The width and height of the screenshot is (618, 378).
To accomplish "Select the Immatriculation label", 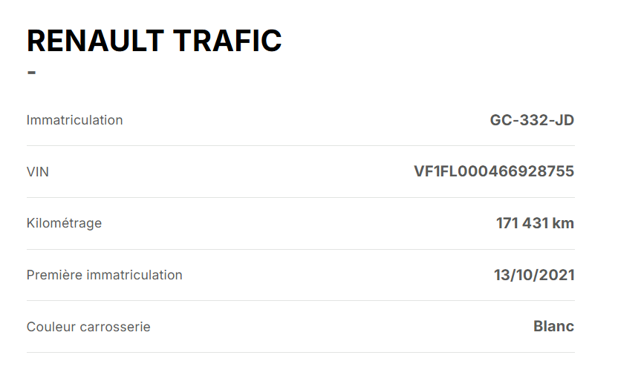I will 74,120.
